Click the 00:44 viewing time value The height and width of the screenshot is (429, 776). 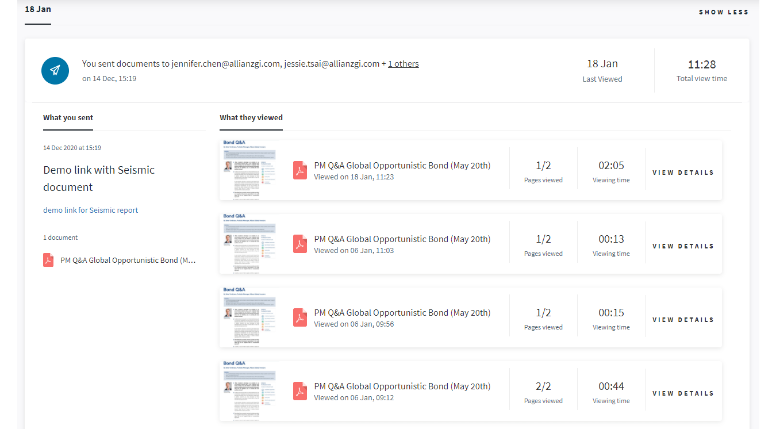tap(611, 386)
